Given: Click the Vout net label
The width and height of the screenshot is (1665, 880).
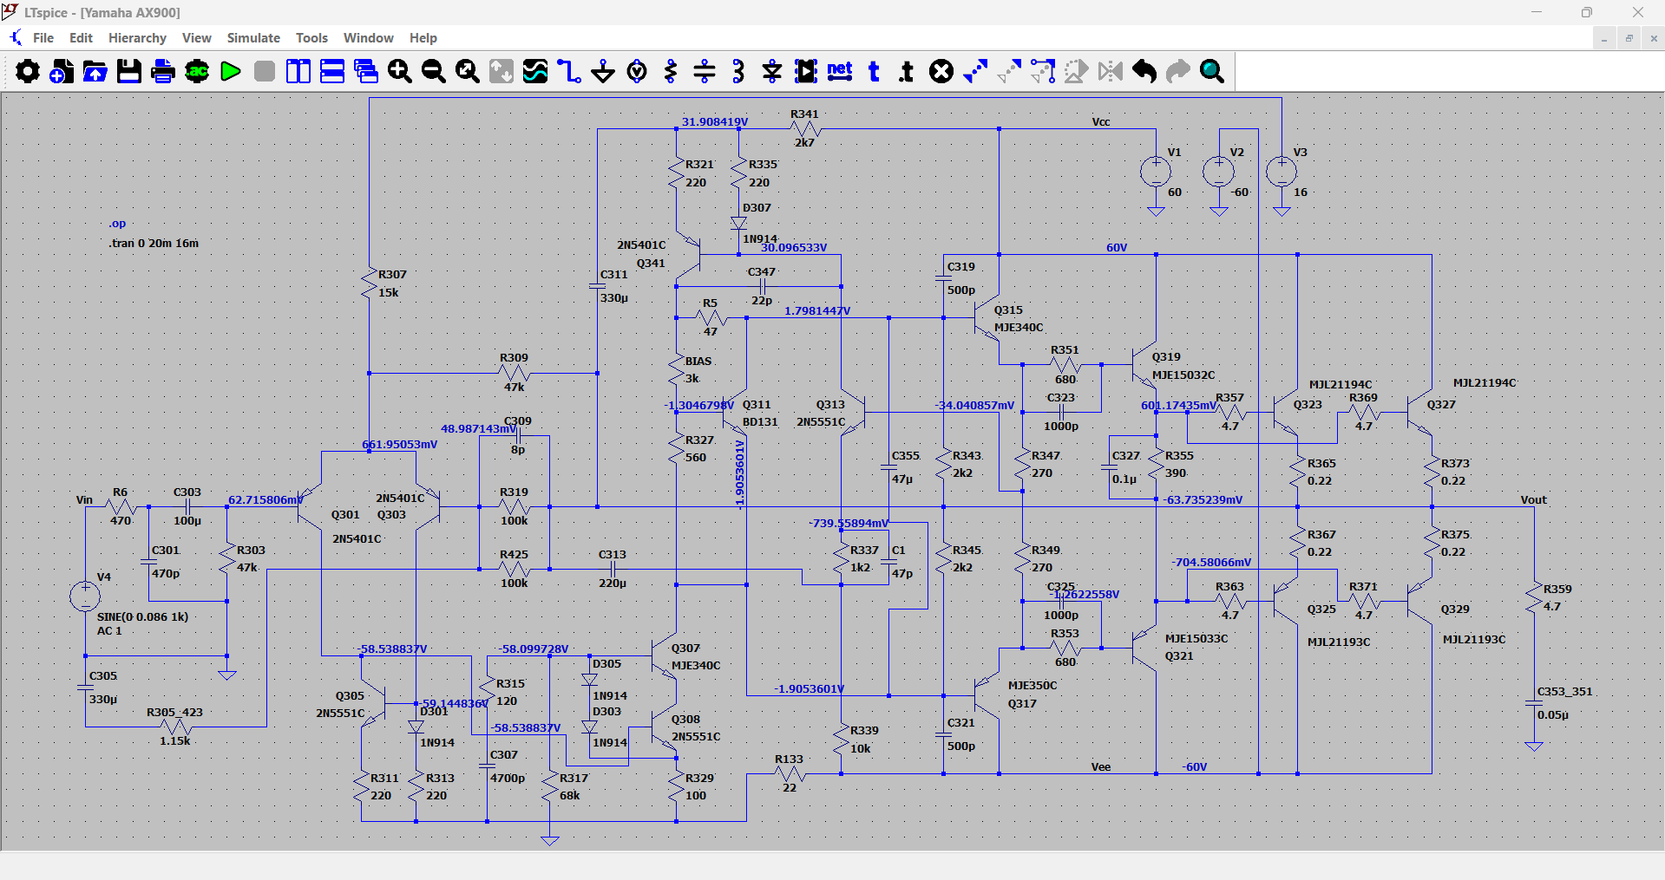Looking at the screenshot, I should click(x=1533, y=500).
